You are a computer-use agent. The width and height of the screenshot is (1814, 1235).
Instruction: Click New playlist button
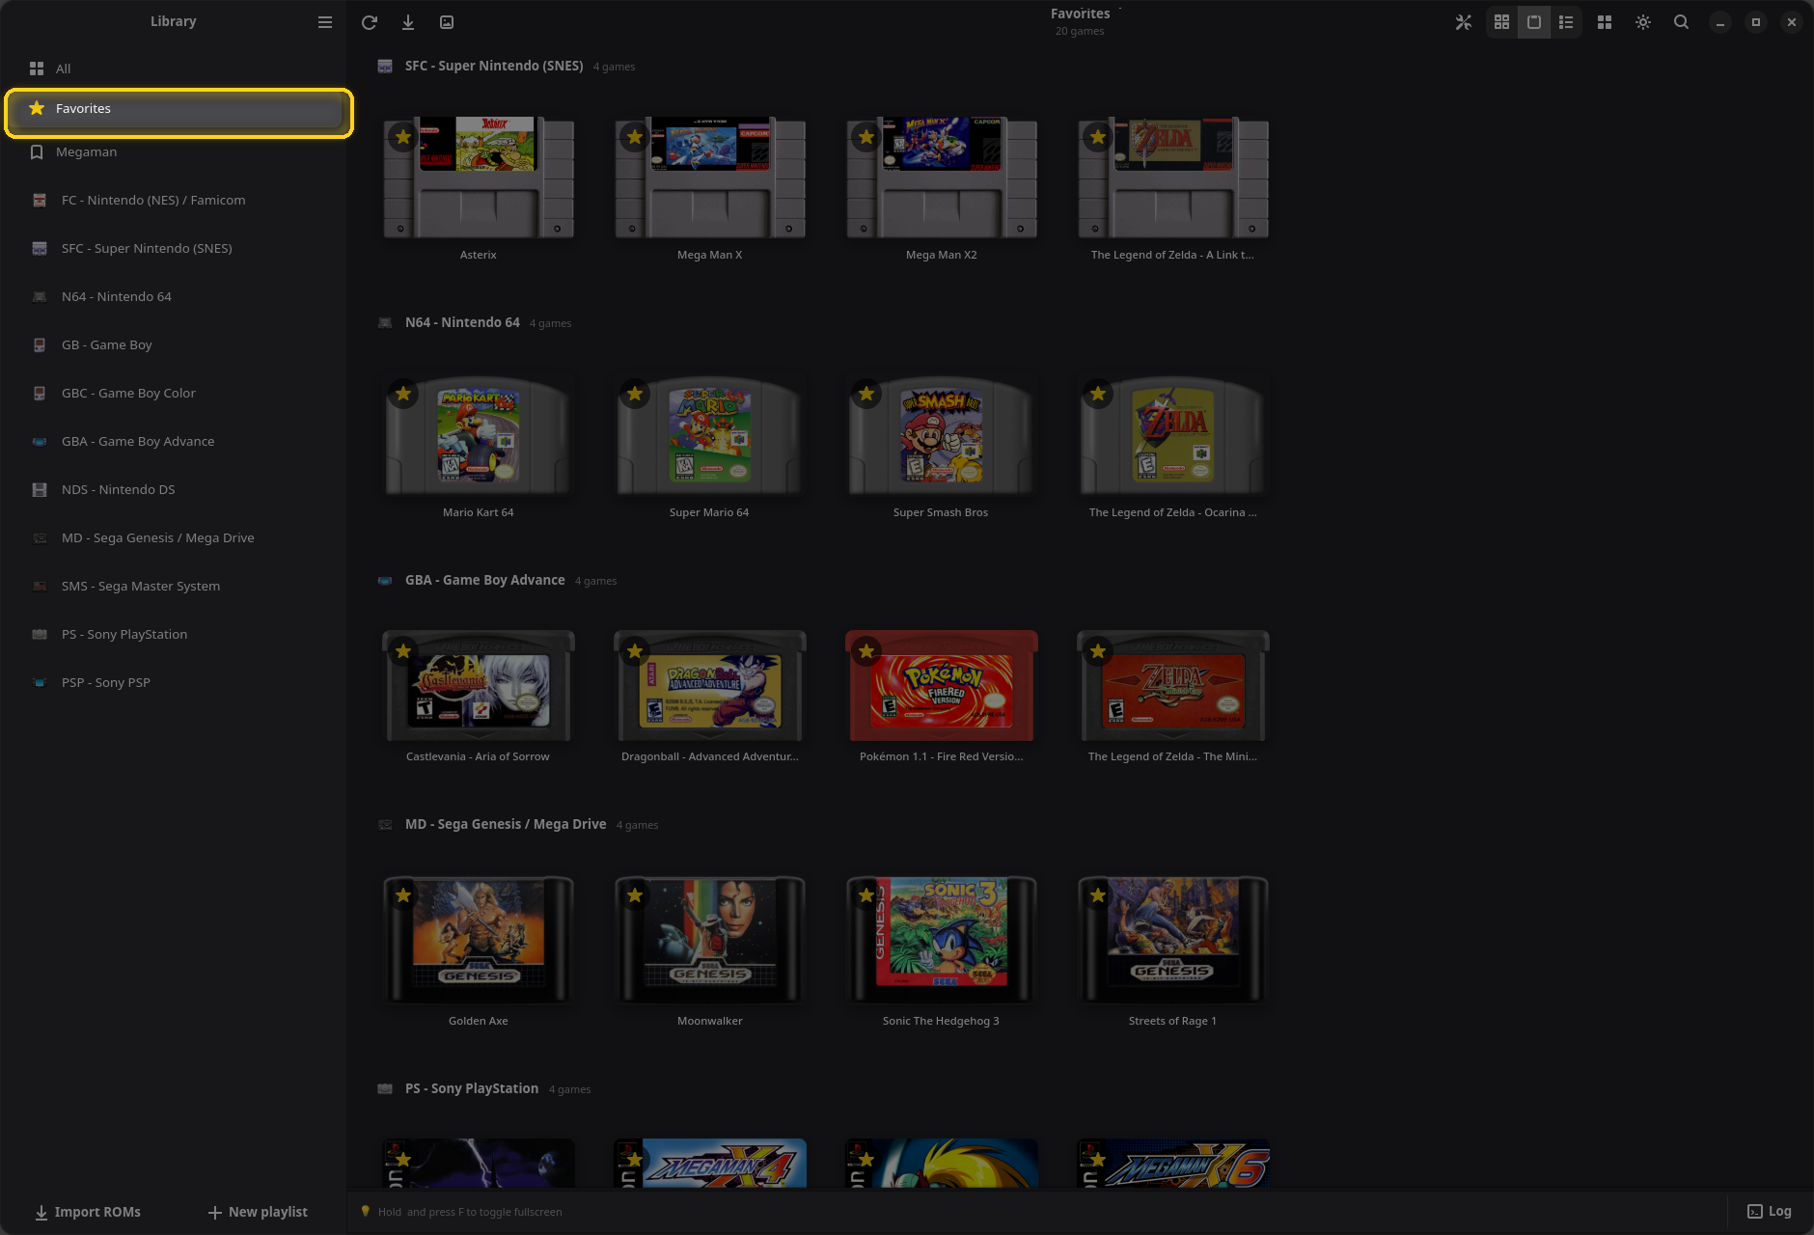tap(258, 1212)
